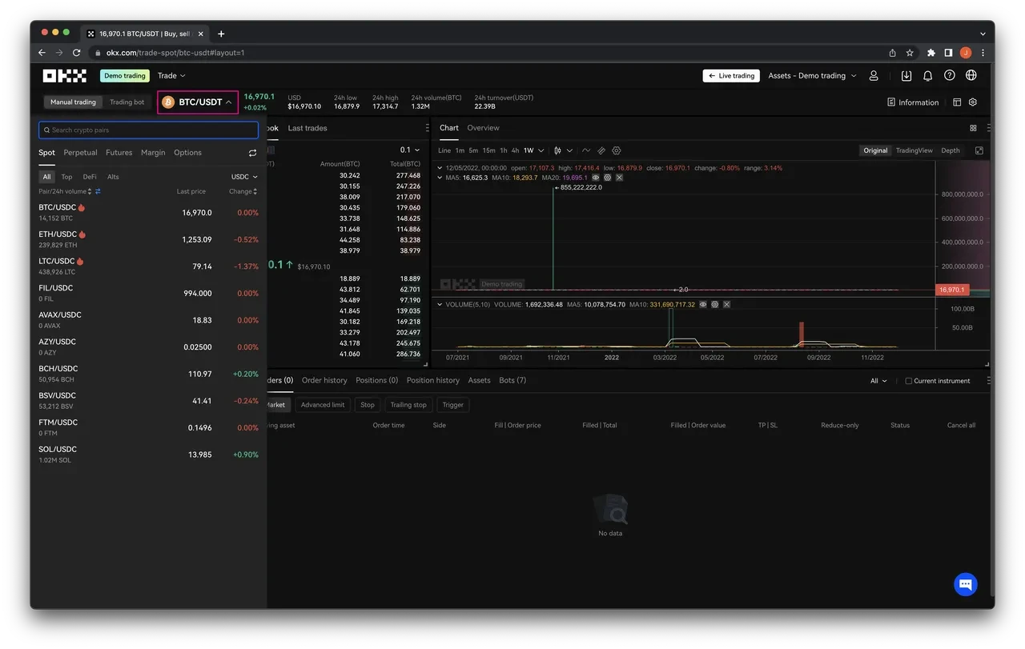
Task: Bookmark this page with star icon
Action: [x=910, y=53]
